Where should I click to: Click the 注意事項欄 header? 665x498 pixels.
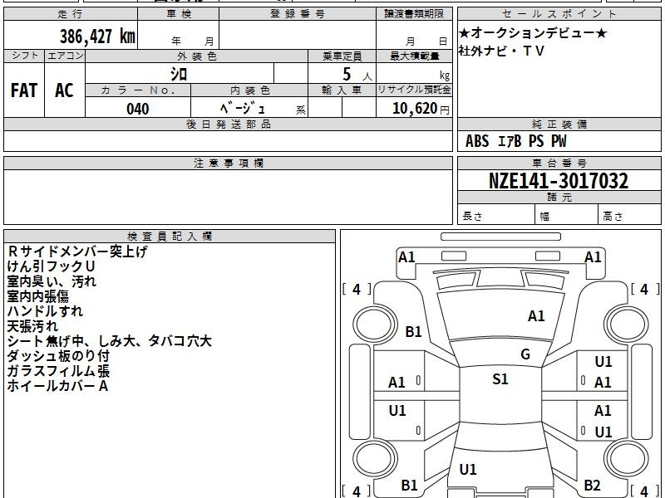pos(228,163)
